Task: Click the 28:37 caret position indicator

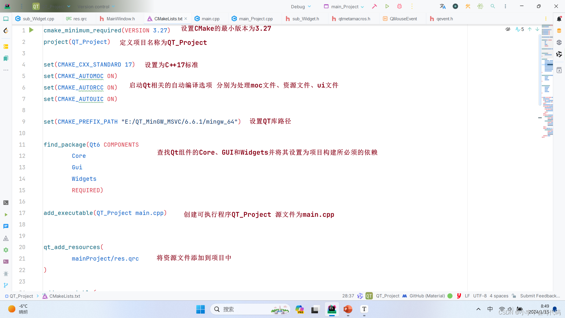Action: [348, 296]
